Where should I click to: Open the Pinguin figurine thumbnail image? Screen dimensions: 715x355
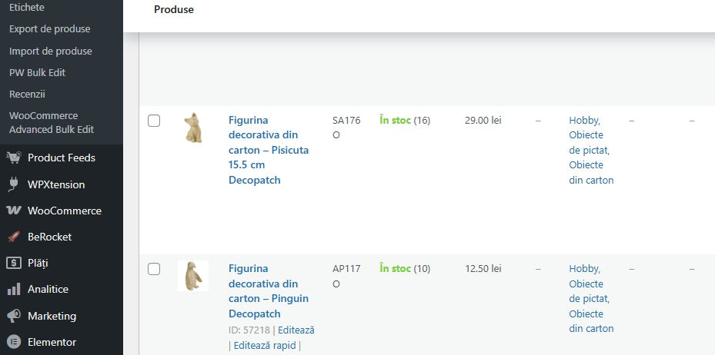(x=192, y=276)
